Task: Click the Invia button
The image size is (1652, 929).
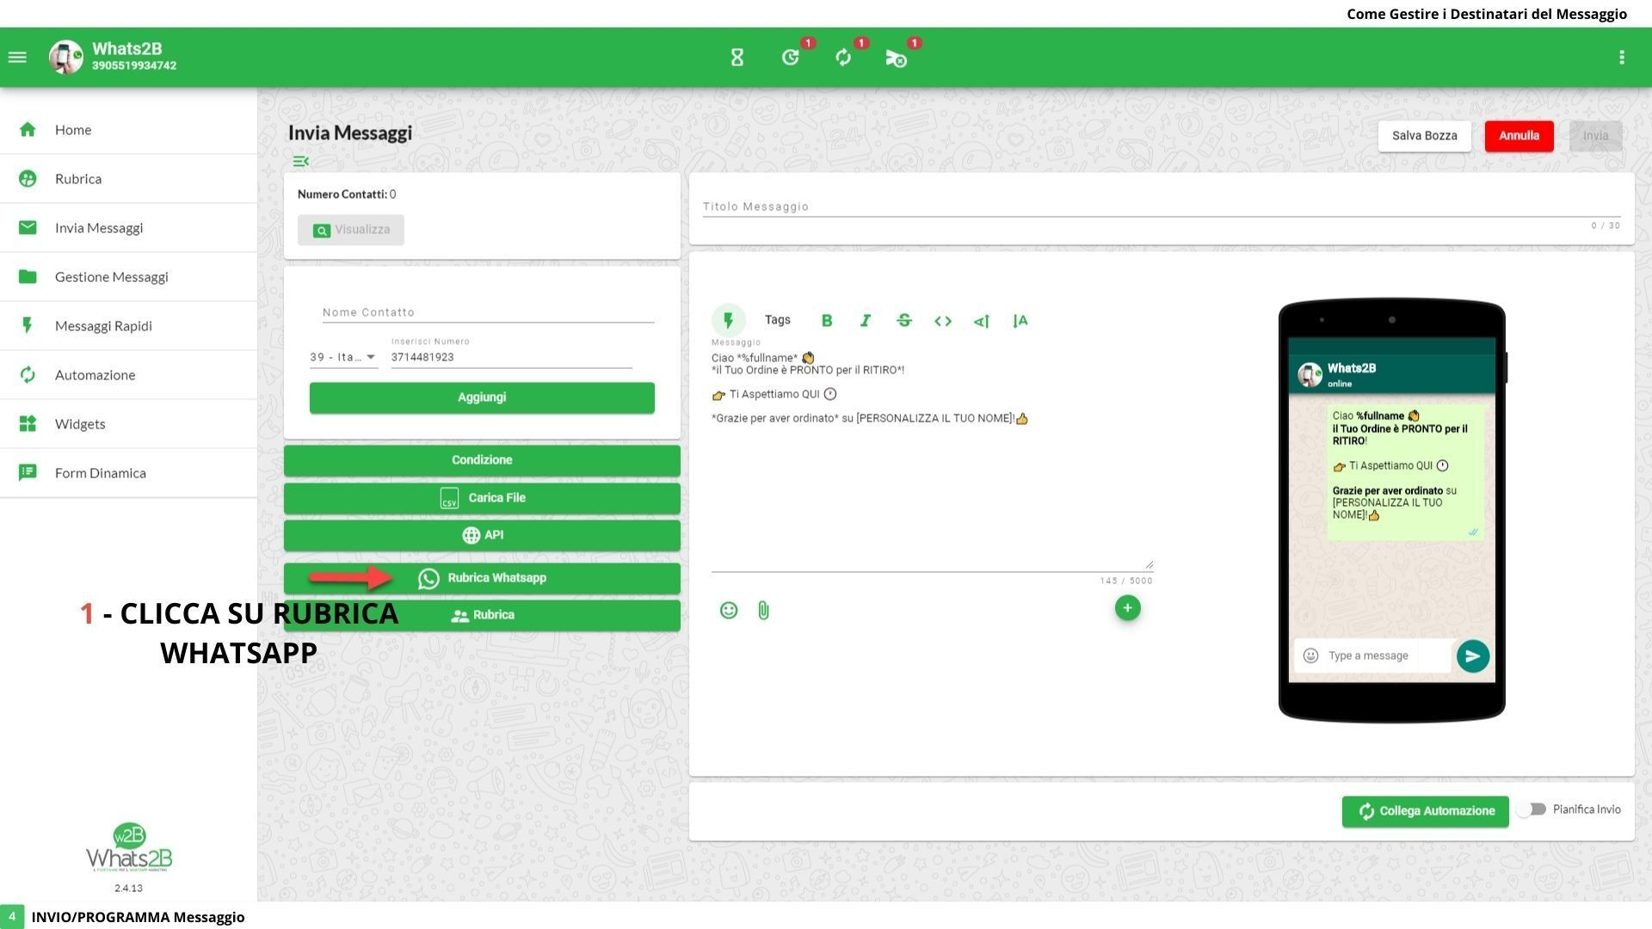Action: [1595, 136]
